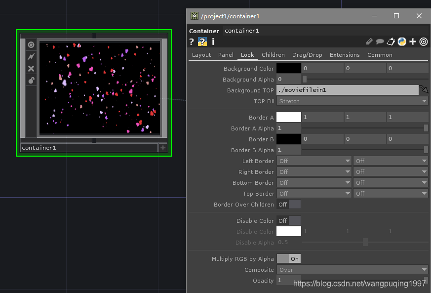431x293 pixels.
Task: Click the container1 node name label
Action: (x=89, y=148)
